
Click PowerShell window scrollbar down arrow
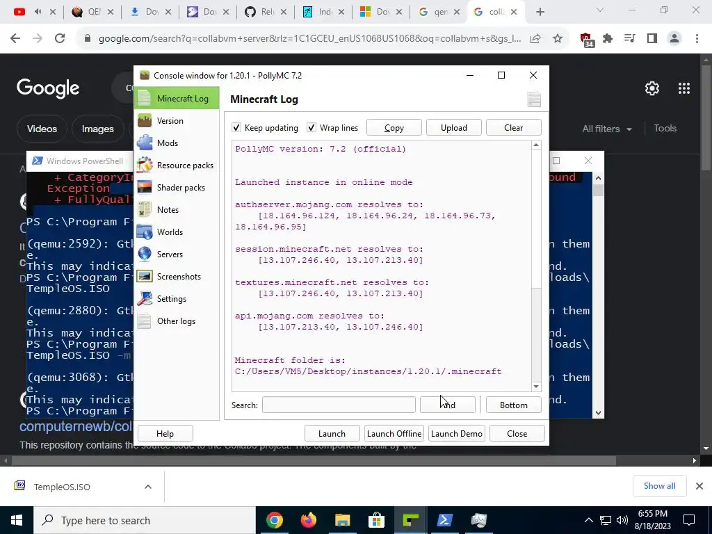tap(598, 413)
